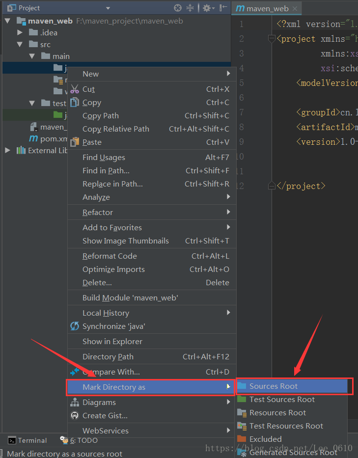
Task: Select the main folder in tree
Action: pos(55,56)
